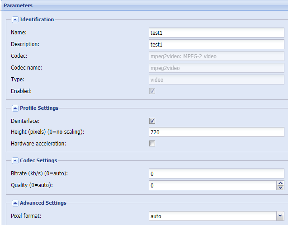Collapse the Codec Settings section
This screenshot has height=225, width=288.
coord(15,160)
